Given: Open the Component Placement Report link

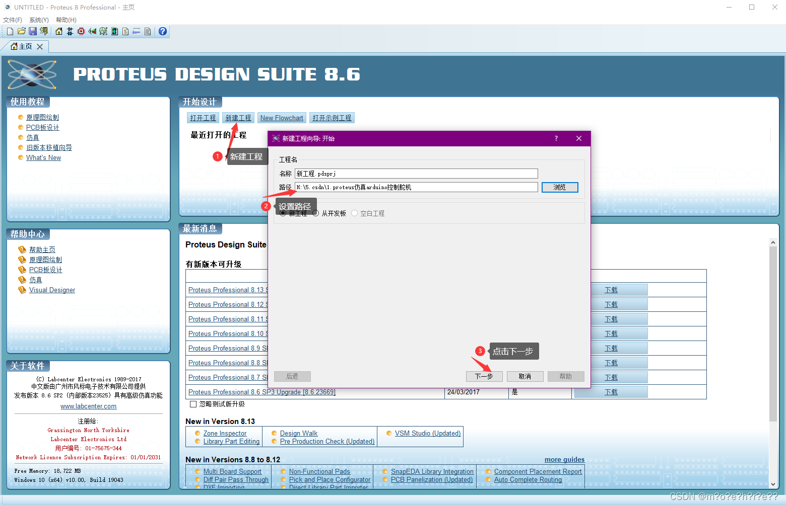Looking at the screenshot, I should tap(538, 471).
